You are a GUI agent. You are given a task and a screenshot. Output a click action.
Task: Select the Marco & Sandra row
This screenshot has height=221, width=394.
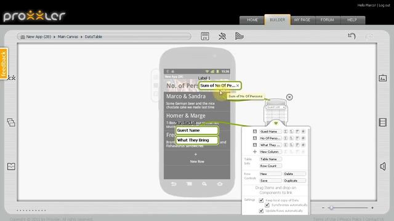tap(197, 101)
